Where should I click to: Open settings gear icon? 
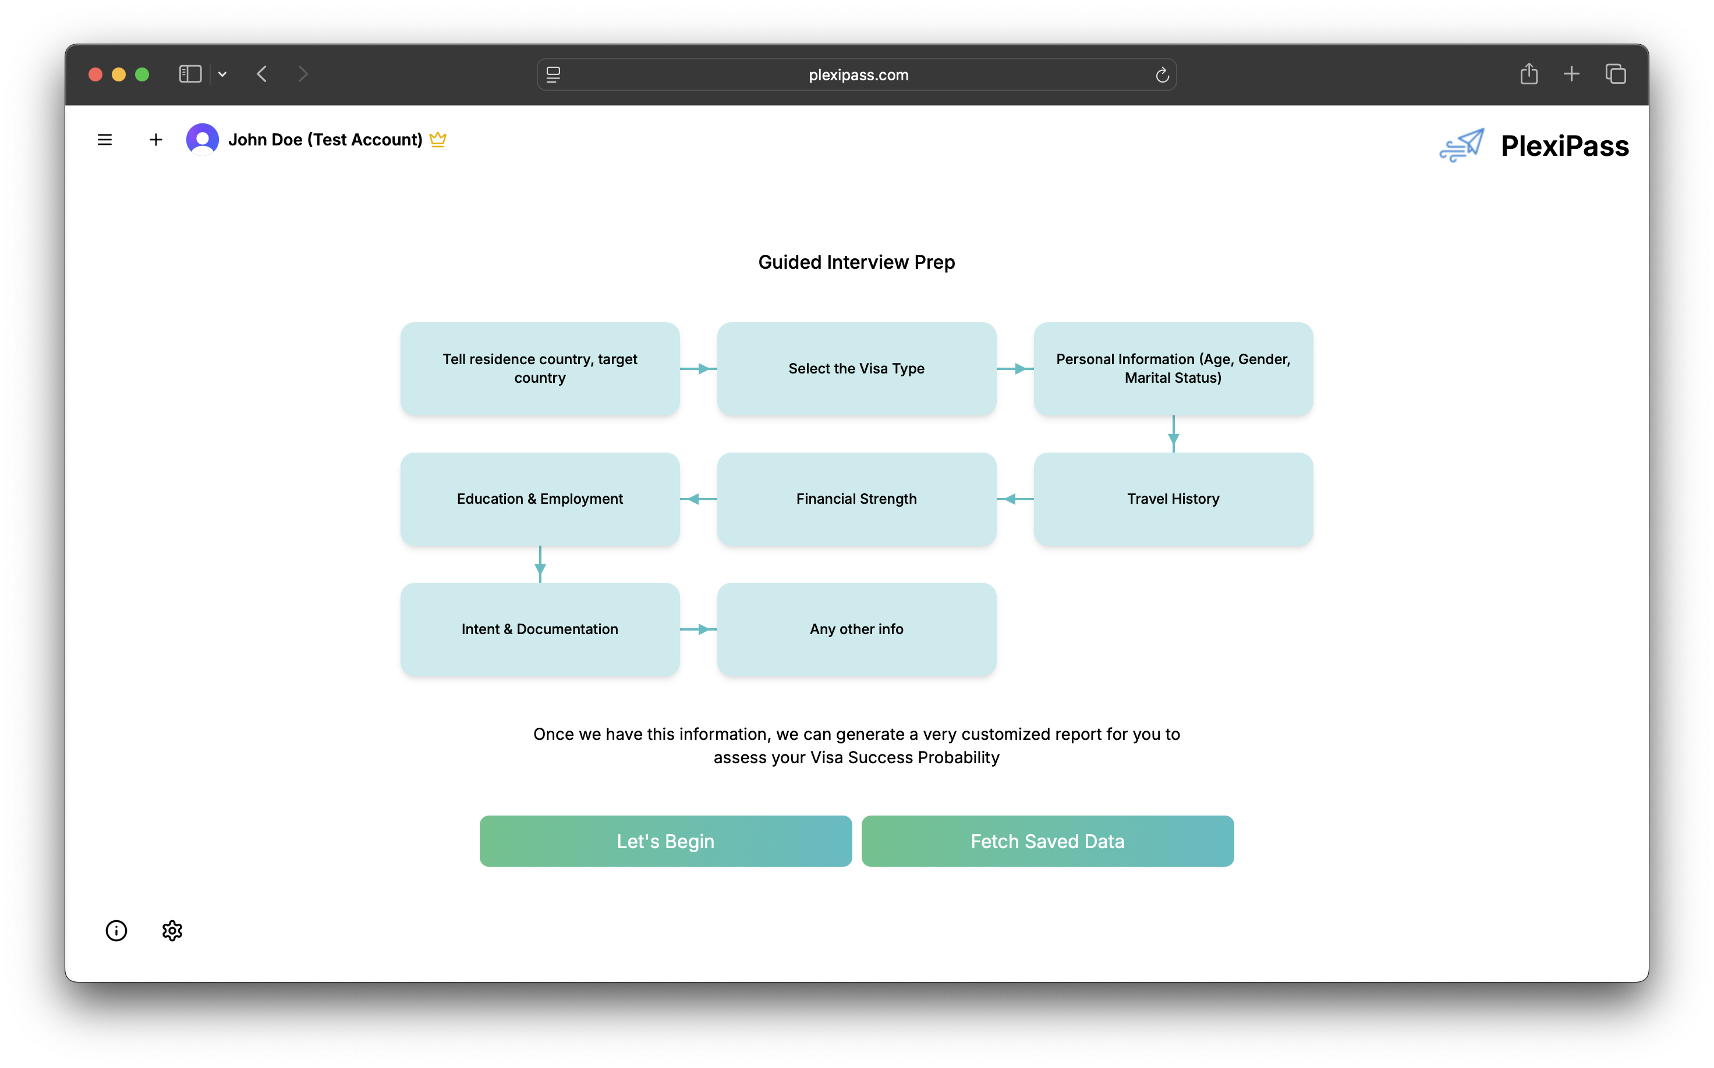coord(172,930)
